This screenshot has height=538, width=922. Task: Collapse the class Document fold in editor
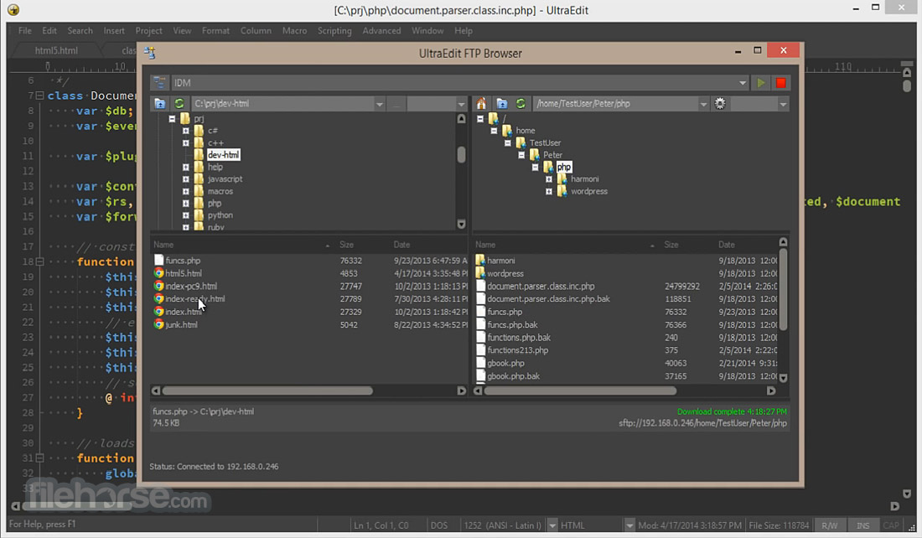39,96
